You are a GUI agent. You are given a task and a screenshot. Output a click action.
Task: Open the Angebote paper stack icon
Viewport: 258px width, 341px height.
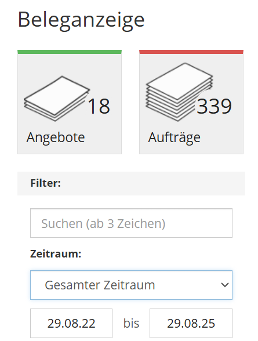tap(56, 99)
